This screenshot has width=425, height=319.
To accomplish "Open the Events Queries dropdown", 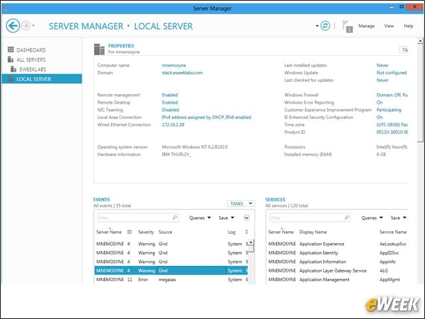I will pyautogui.click(x=200, y=218).
